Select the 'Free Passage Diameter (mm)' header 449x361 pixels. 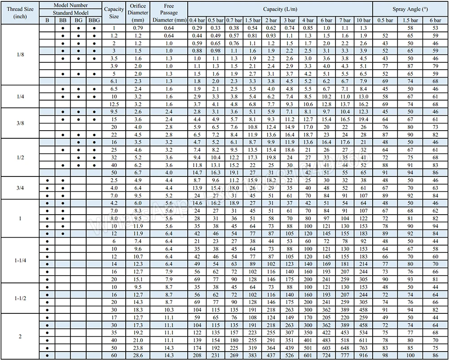pyautogui.click(x=169, y=13)
